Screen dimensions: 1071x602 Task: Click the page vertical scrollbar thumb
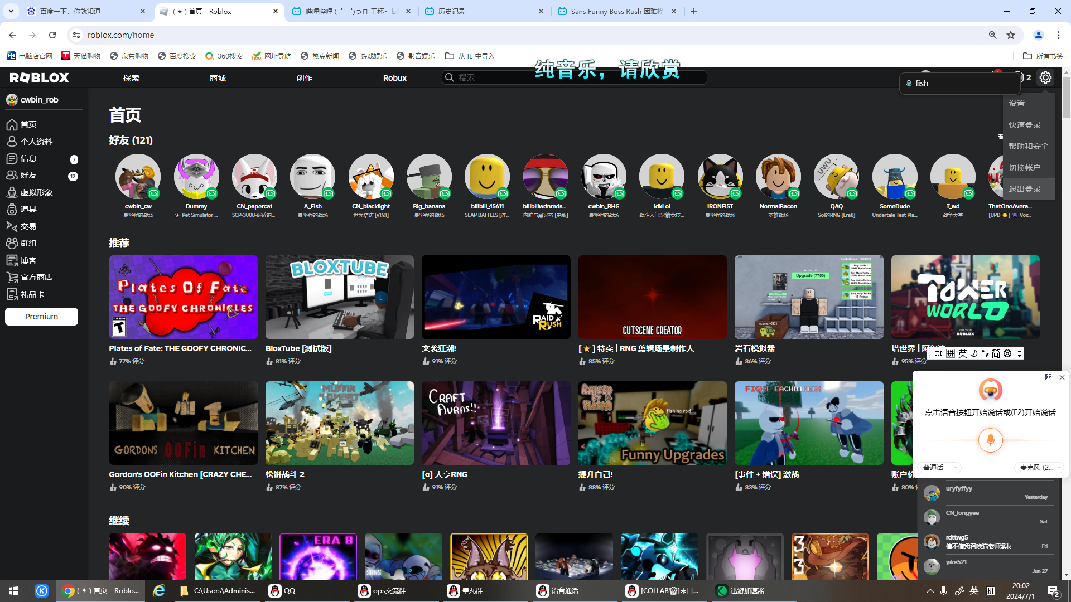[x=1066, y=98]
